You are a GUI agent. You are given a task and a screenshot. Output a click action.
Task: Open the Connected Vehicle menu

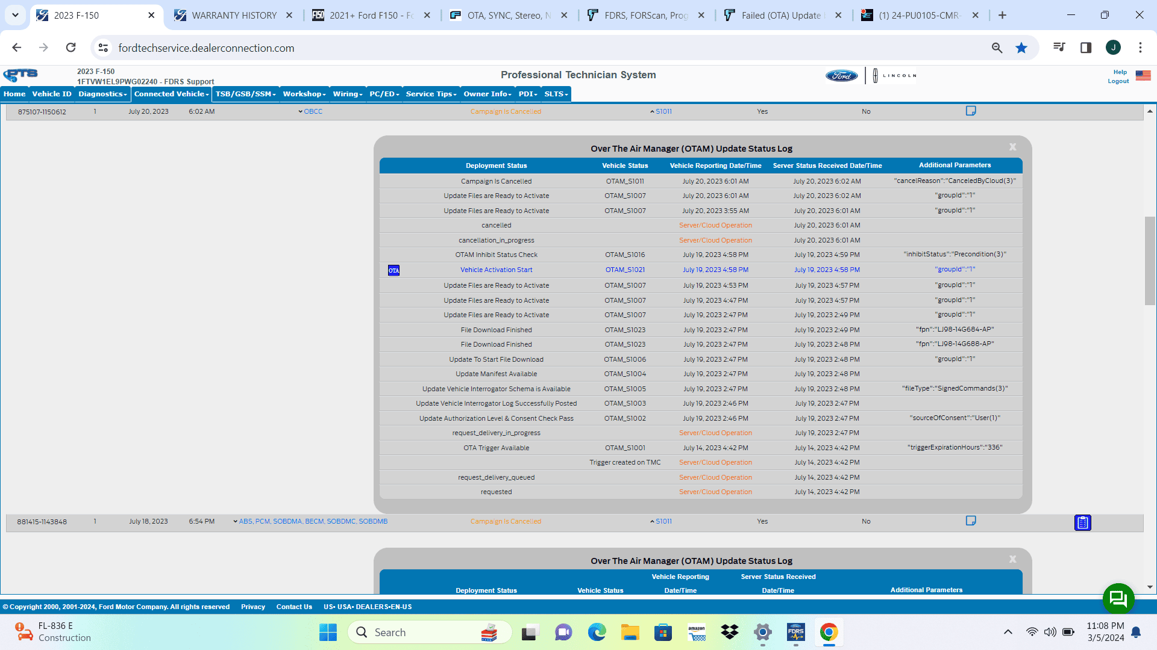pos(171,94)
